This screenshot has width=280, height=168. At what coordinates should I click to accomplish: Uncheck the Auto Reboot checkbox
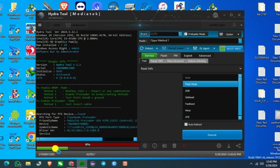186,124
